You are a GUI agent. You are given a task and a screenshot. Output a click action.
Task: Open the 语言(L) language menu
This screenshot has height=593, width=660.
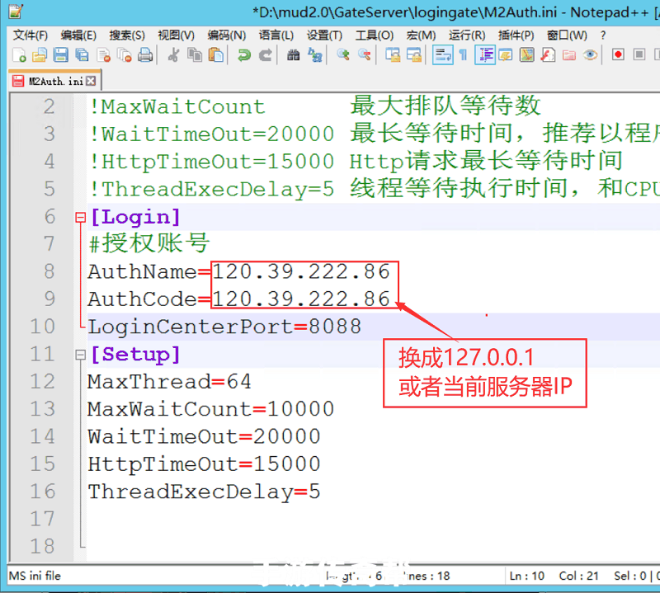tap(276, 35)
